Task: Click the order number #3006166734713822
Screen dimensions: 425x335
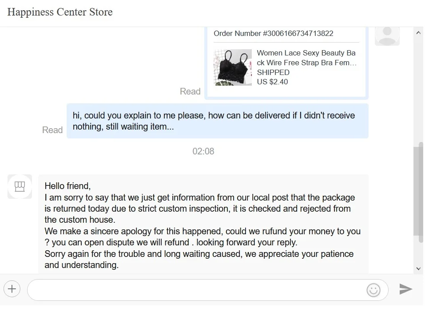Action: (273, 33)
